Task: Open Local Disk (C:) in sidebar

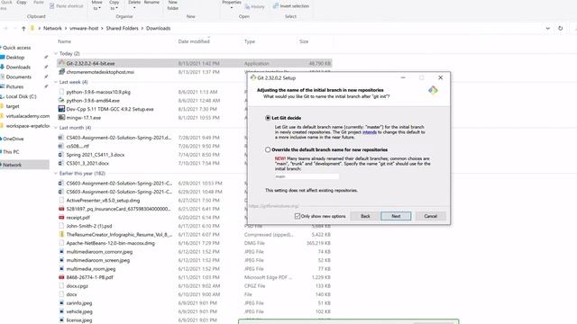Action: pos(21,96)
